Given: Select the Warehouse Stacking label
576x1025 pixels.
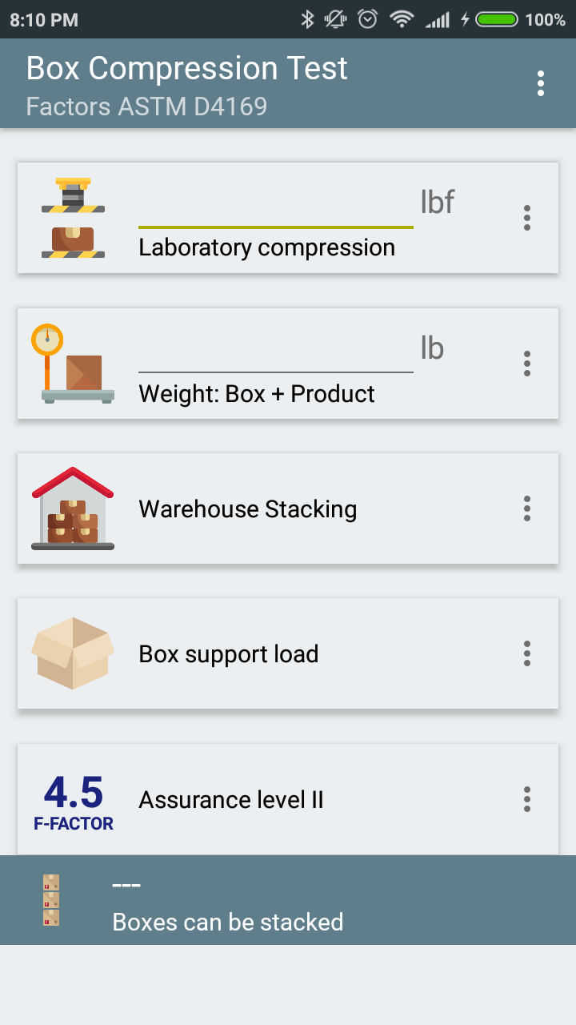Looking at the screenshot, I should click(x=248, y=509).
